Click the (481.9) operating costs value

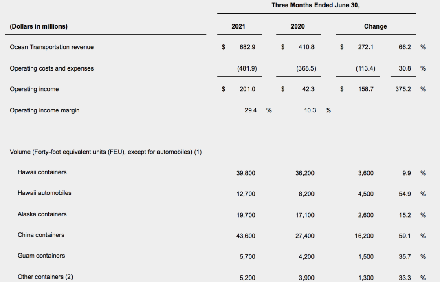(247, 68)
